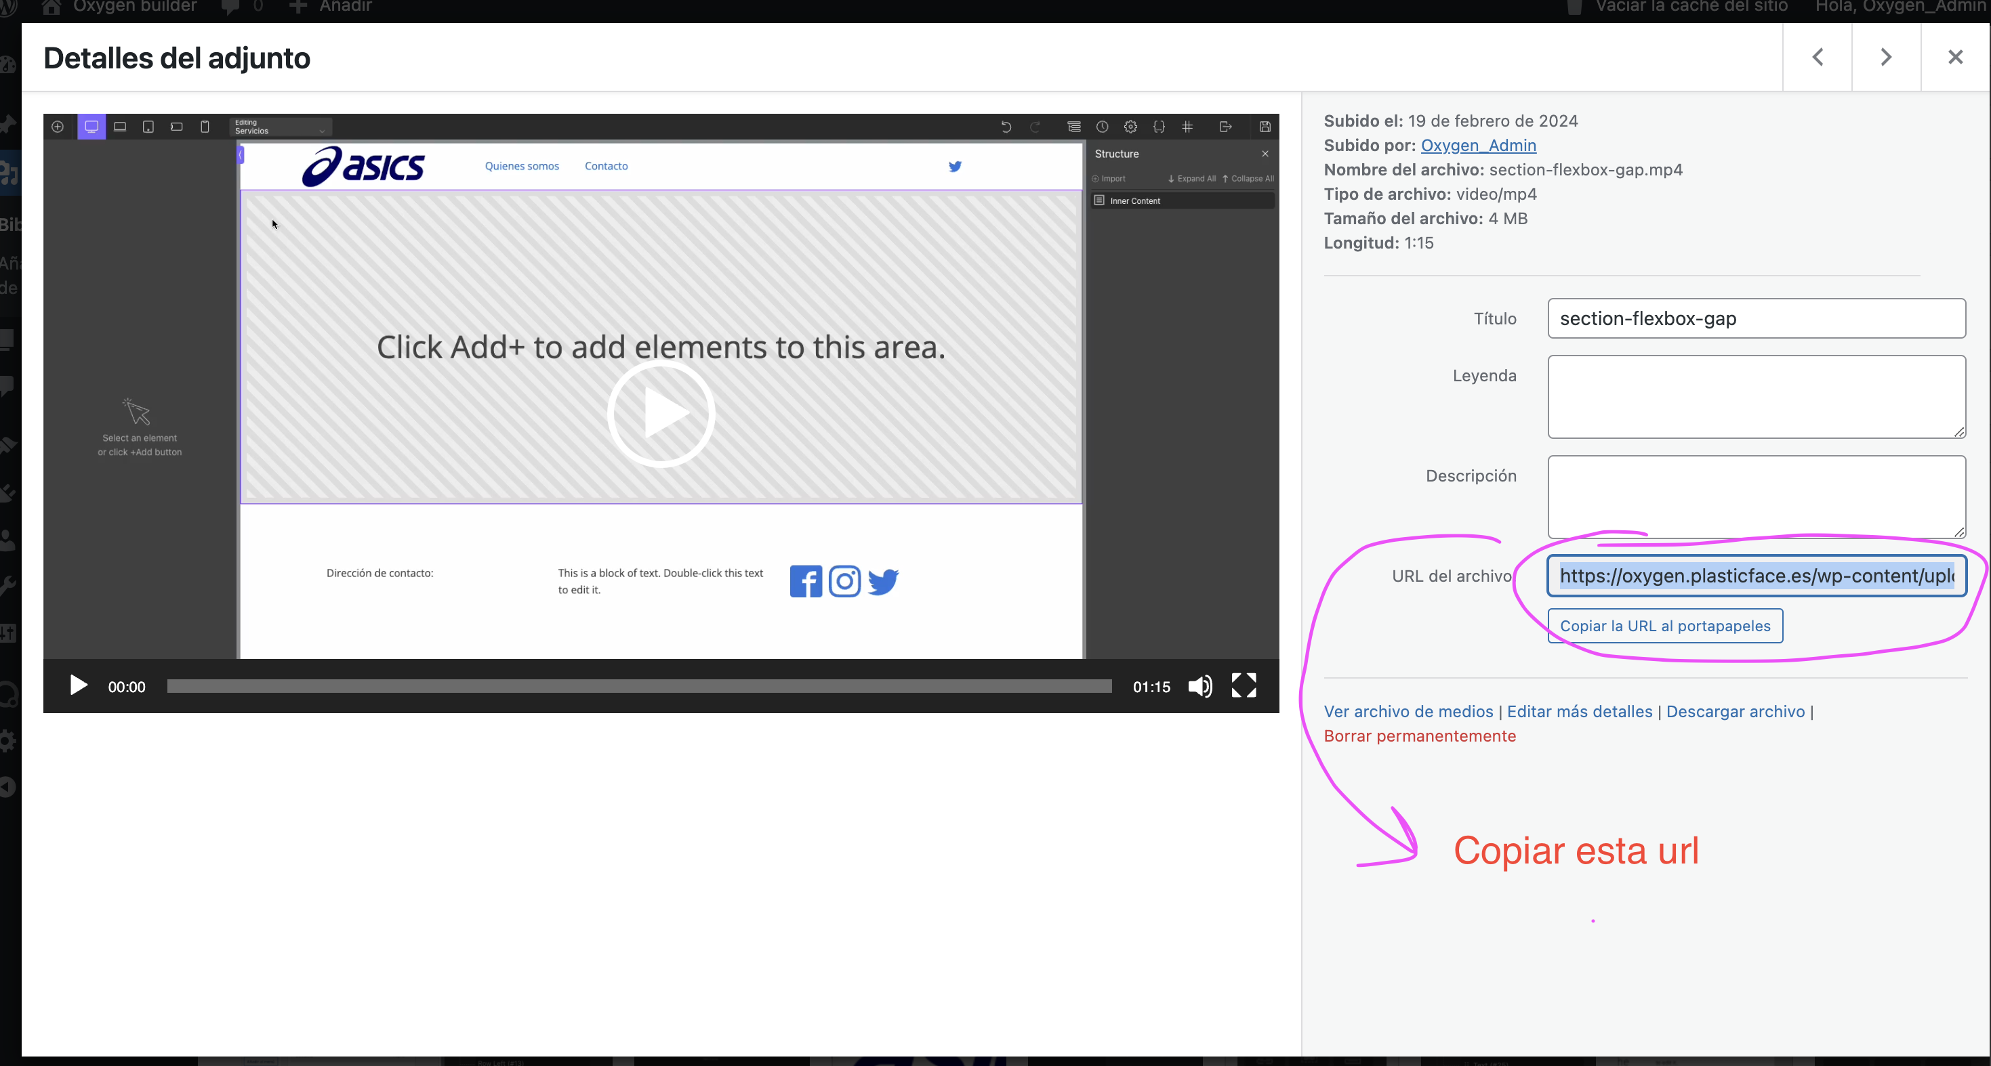This screenshot has height=1066, width=1991.
Task: Go to previous attachment with left chevron
Action: (x=1817, y=57)
